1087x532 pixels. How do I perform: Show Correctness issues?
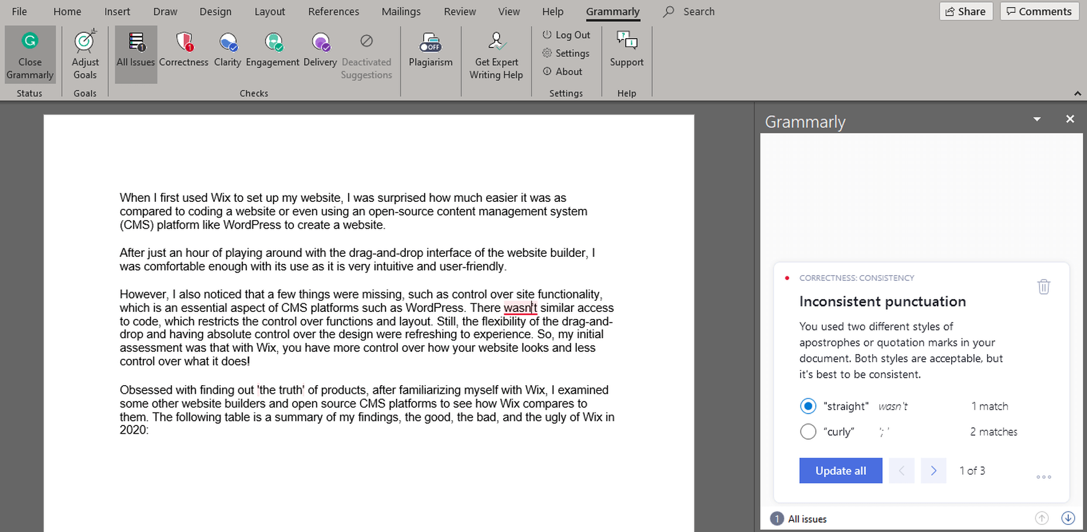[184, 50]
